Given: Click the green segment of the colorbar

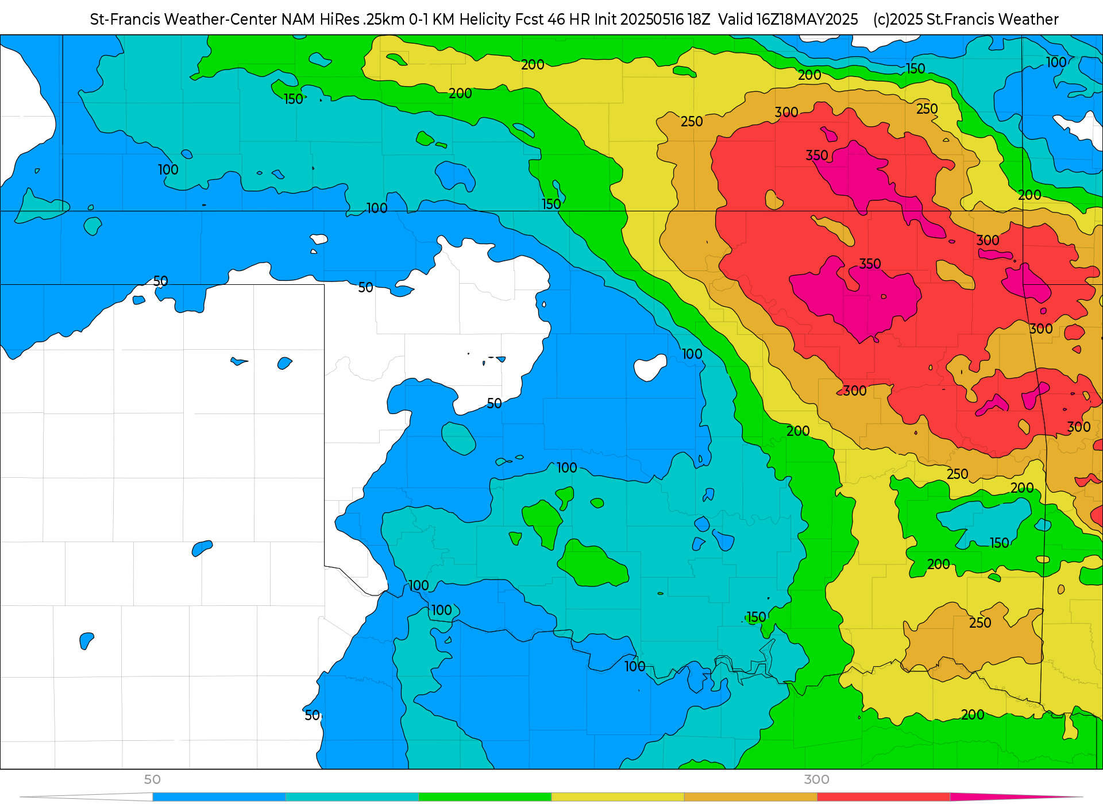Looking at the screenshot, I should [x=485, y=797].
